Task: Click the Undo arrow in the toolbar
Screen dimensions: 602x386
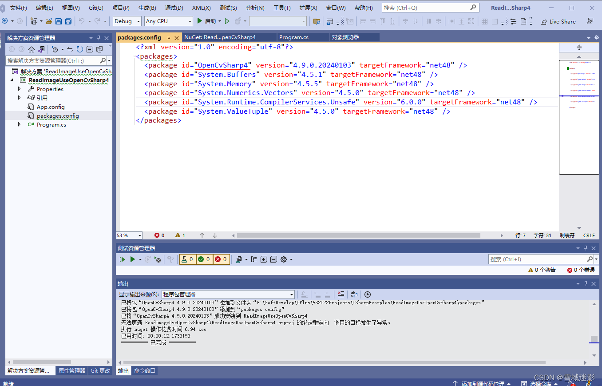Action: pyautogui.click(x=81, y=21)
